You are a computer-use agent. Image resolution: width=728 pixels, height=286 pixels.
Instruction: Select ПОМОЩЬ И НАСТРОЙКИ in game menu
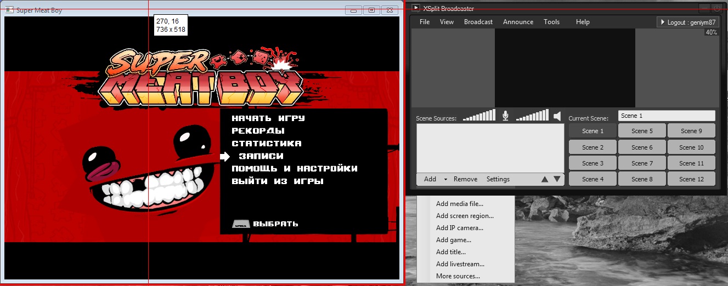click(295, 169)
